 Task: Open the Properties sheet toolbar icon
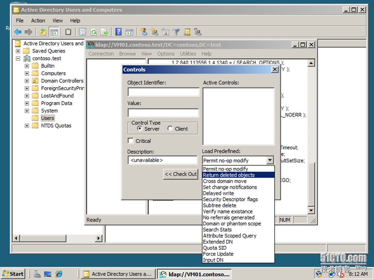coord(83,32)
